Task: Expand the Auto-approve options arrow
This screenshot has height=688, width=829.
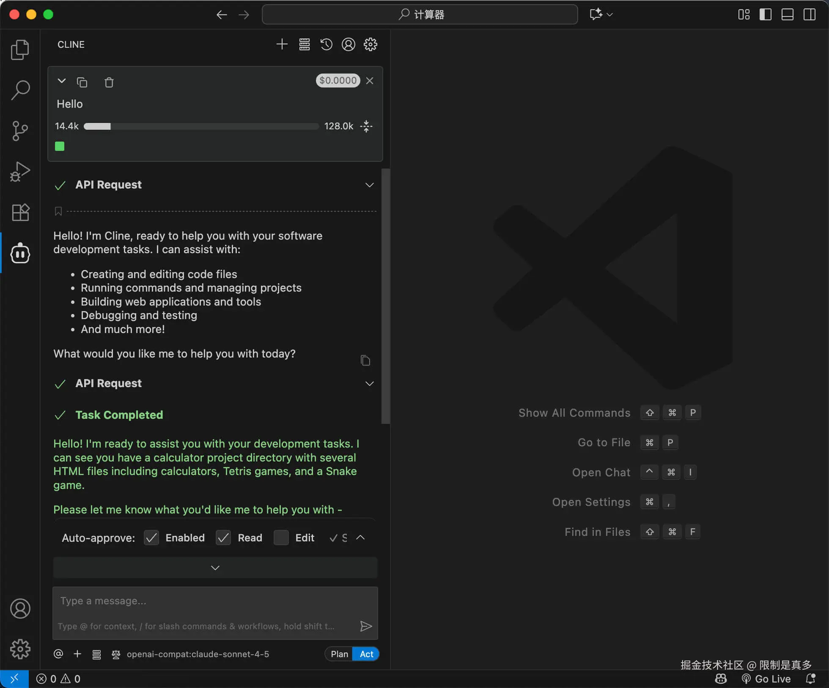Action: coord(360,538)
